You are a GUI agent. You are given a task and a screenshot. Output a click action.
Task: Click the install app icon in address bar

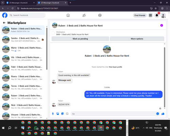pos(151,8)
